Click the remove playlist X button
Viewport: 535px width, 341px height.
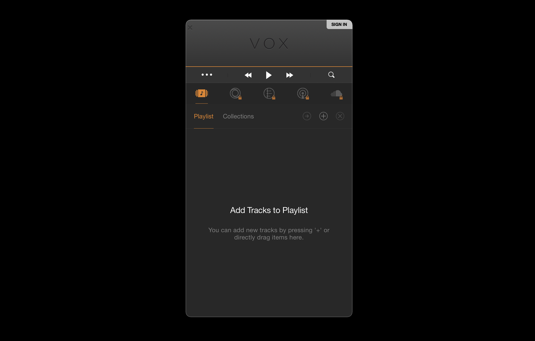coord(340,116)
